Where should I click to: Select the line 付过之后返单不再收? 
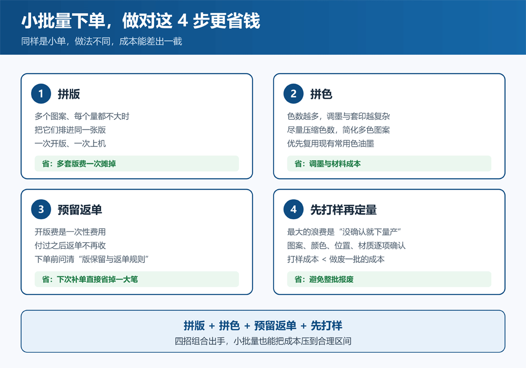click(x=70, y=246)
